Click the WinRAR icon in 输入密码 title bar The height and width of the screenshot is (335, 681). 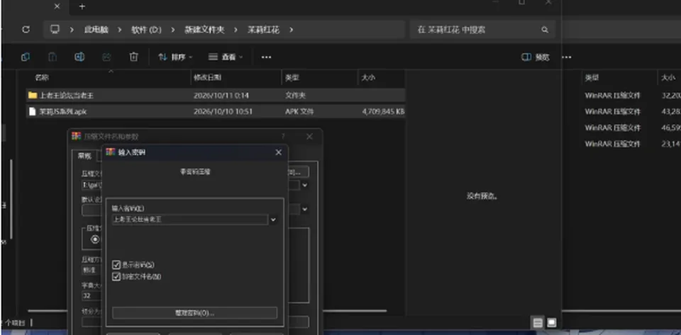tap(111, 152)
